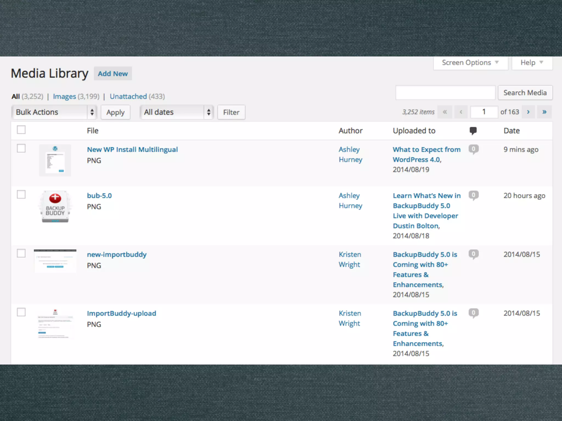Viewport: 562px width, 421px height.
Task: Toggle the select-all checkbox in table header
Action: pyautogui.click(x=21, y=130)
